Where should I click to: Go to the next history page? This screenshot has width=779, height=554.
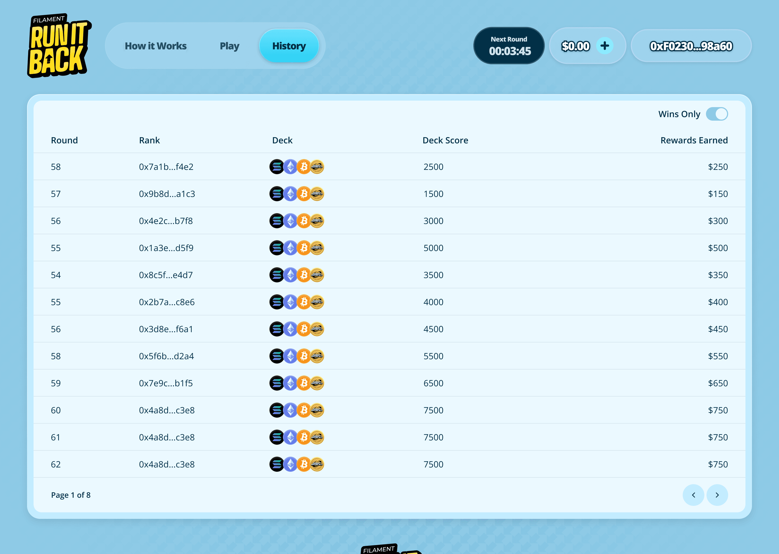pos(717,495)
